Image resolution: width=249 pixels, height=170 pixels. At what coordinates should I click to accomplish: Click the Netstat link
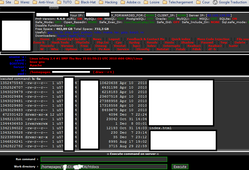163,49
